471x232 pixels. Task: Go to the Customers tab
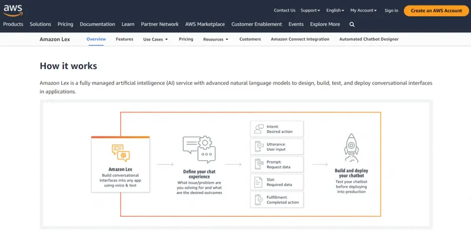(x=250, y=39)
